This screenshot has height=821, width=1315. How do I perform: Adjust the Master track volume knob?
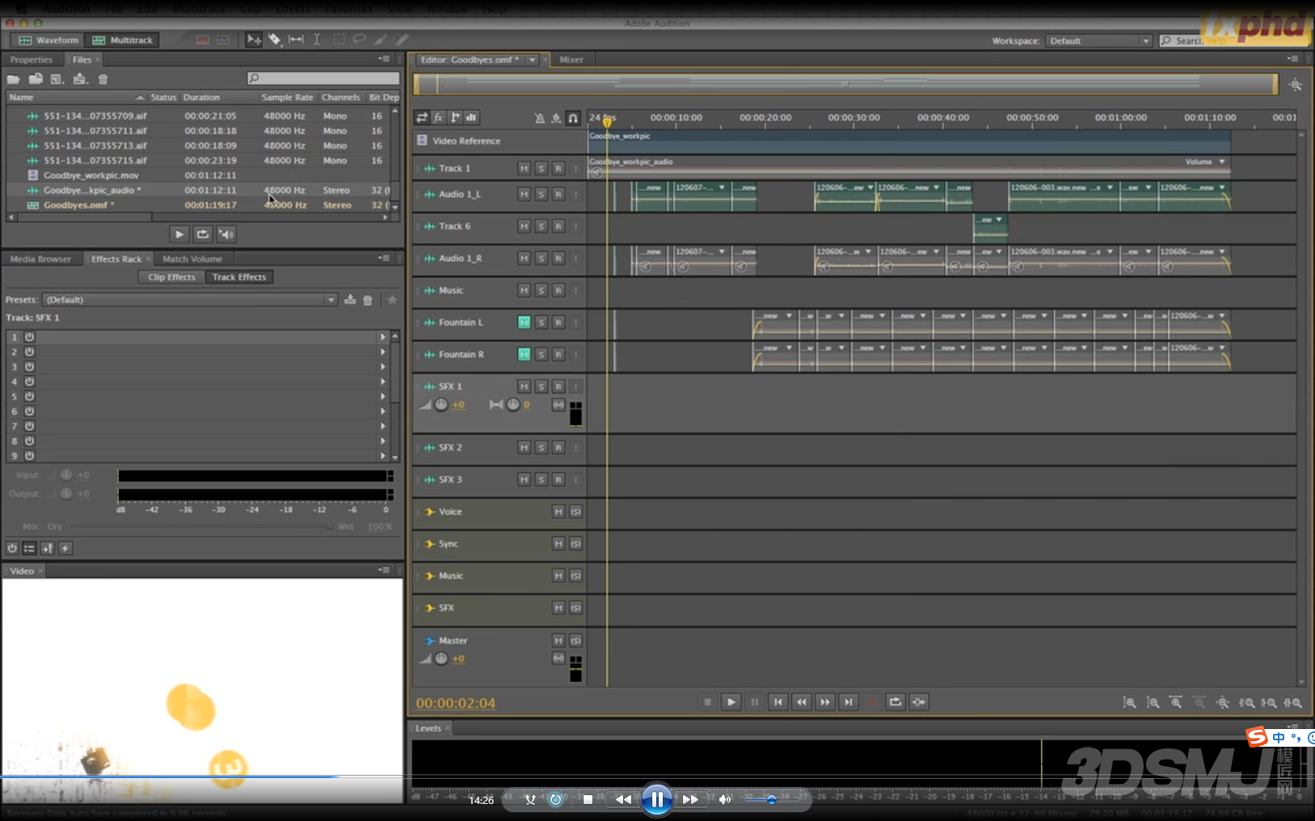tap(441, 659)
